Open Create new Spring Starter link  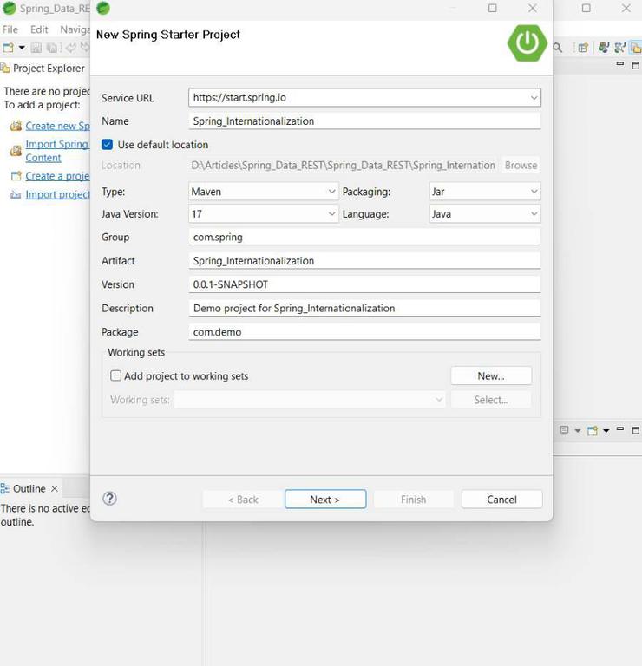coord(57,126)
